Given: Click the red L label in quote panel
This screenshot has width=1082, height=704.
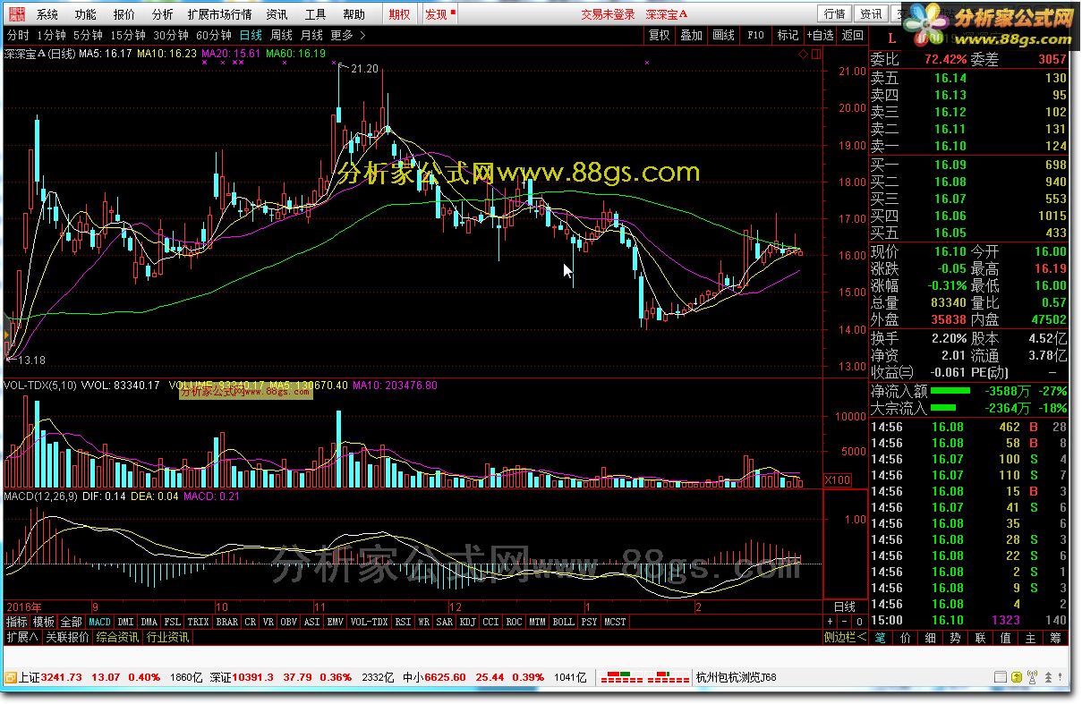Looking at the screenshot, I should point(890,37).
